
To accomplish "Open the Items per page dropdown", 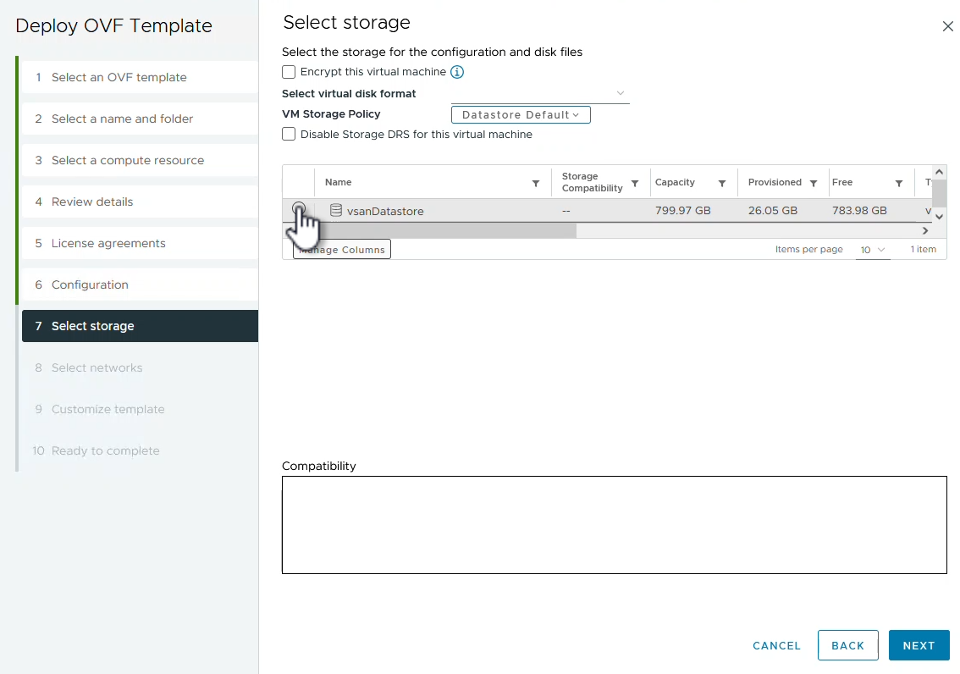I will (x=872, y=250).
